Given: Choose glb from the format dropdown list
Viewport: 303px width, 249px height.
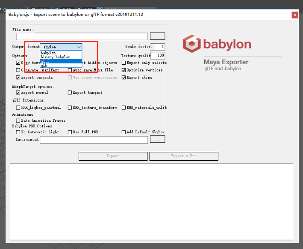Looking at the screenshot, I should (x=61, y=65).
